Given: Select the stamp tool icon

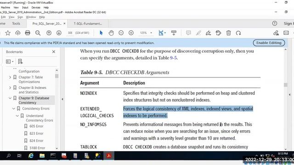Looking at the screenshot, I should click(219, 33).
